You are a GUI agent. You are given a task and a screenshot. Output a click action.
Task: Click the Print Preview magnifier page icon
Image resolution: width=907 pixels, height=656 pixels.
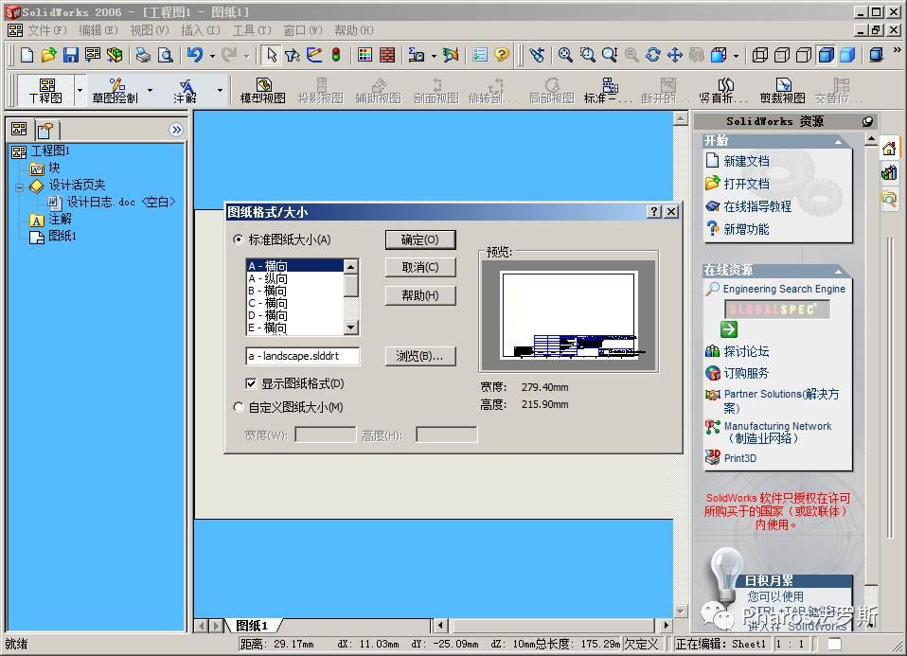[166, 55]
